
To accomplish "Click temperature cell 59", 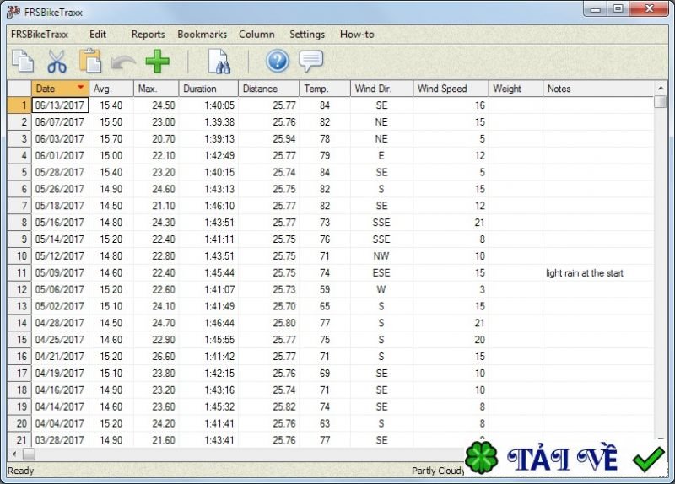I will click(325, 289).
